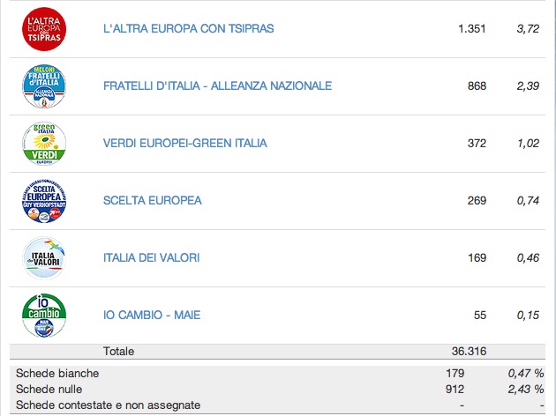The height and width of the screenshot is (416, 556).
Task: Click the Io Cambio green logo
Action: [x=44, y=316]
